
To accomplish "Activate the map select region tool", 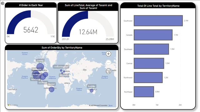I will (108, 71).
